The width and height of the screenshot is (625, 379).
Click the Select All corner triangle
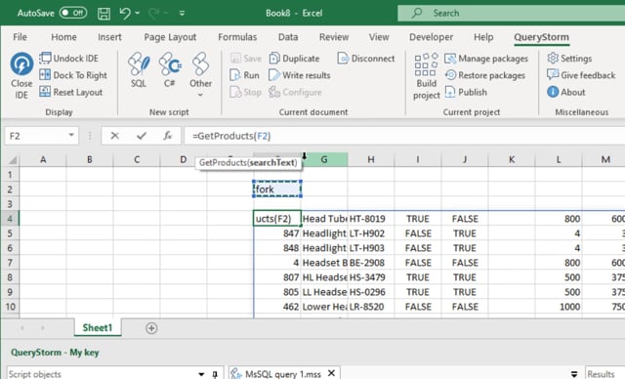pyautogui.click(x=13, y=160)
